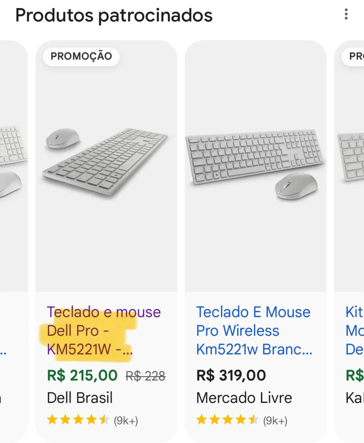The height and width of the screenshot is (443, 364).
Task: Open the Teclado e mouse Dell Pro KM5221W listing
Action: pyautogui.click(x=103, y=331)
